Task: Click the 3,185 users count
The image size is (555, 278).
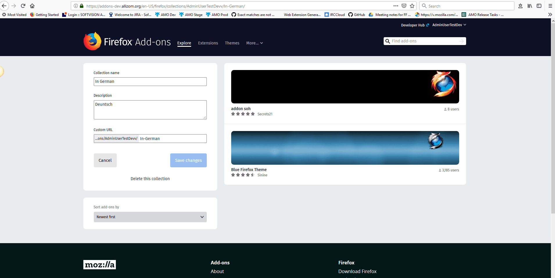Action: [x=449, y=170]
